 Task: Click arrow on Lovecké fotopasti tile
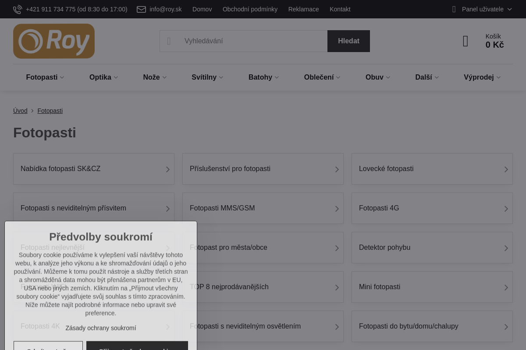[506, 169]
